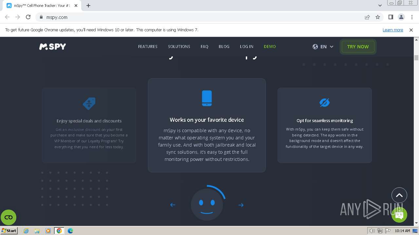419x235 pixels.
Task: Click the system clock 10:14 AM
Action: tap(402, 231)
